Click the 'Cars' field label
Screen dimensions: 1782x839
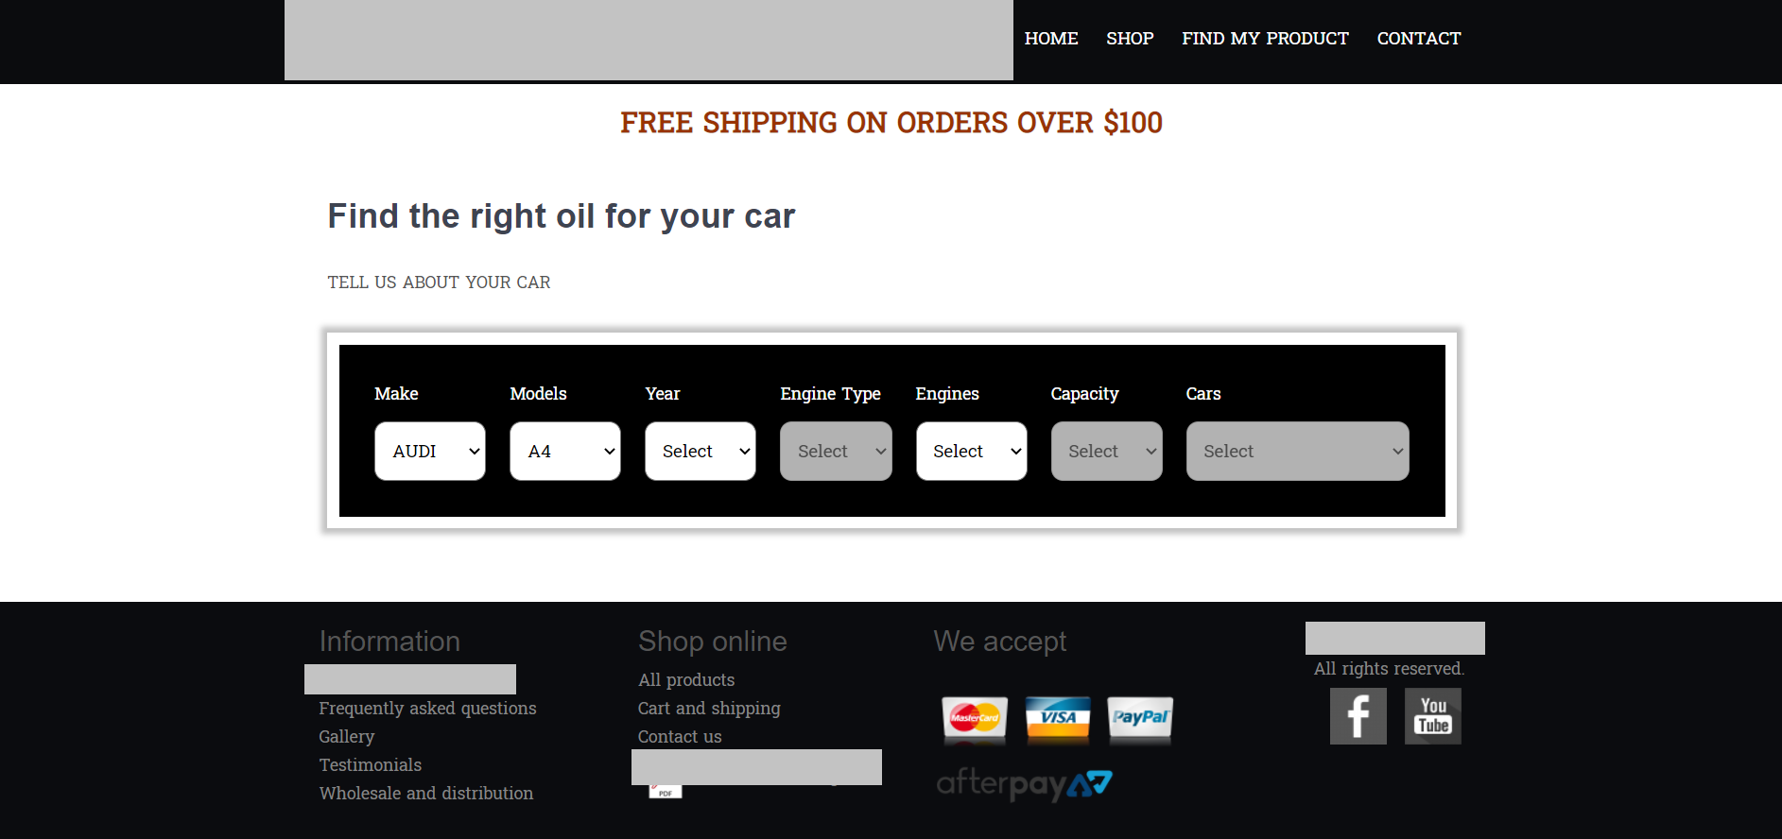coord(1203,394)
